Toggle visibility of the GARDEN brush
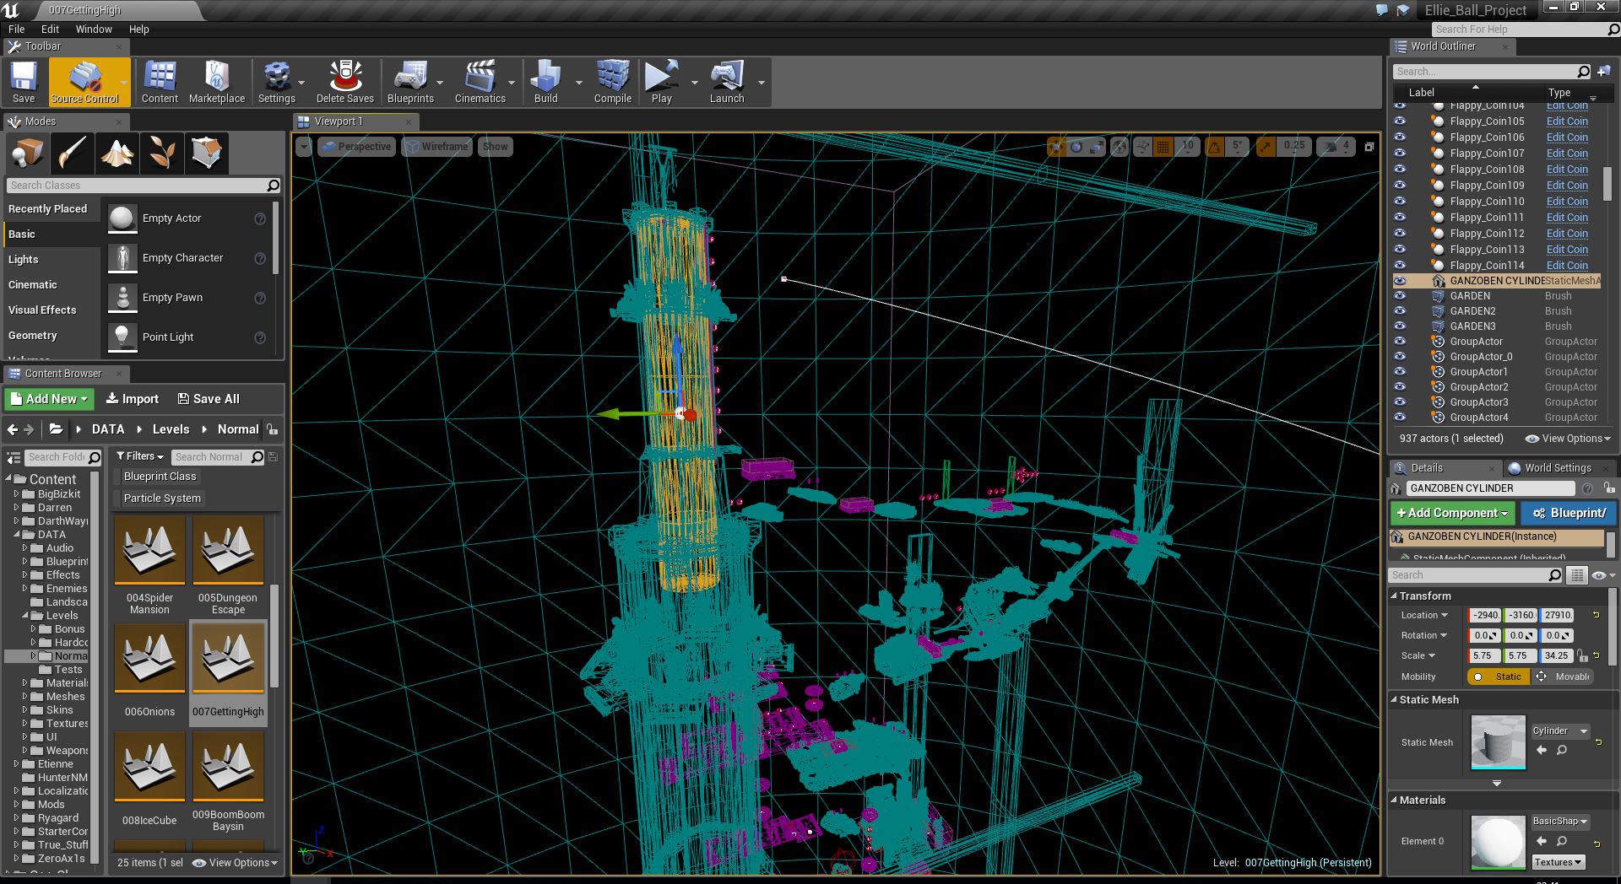Image resolution: width=1621 pixels, height=884 pixels. coord(1400,295)
